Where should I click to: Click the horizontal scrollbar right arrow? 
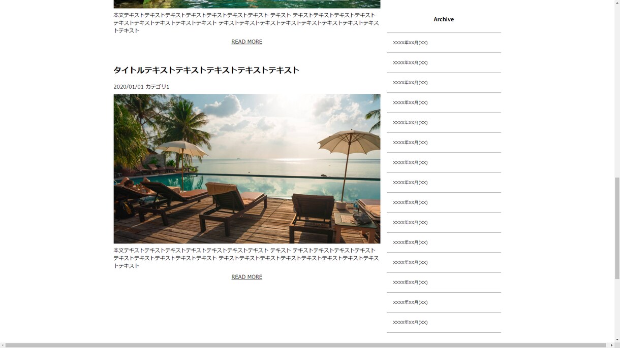(611, 345)
